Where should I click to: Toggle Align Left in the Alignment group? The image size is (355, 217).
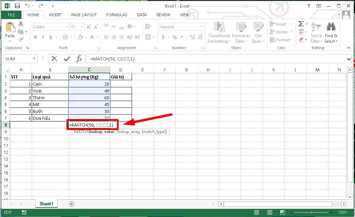point(106,37)
